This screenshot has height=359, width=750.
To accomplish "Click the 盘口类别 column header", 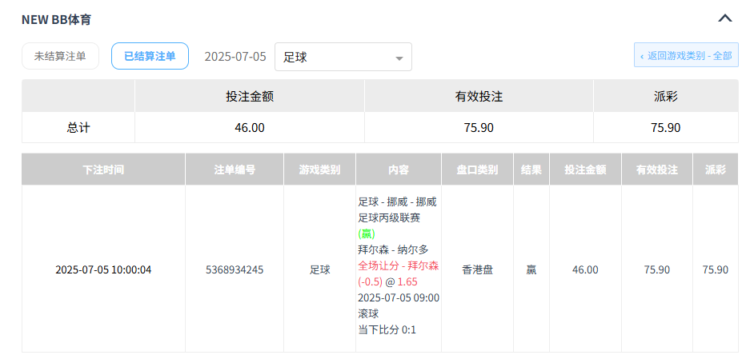I will coord(477,170).
